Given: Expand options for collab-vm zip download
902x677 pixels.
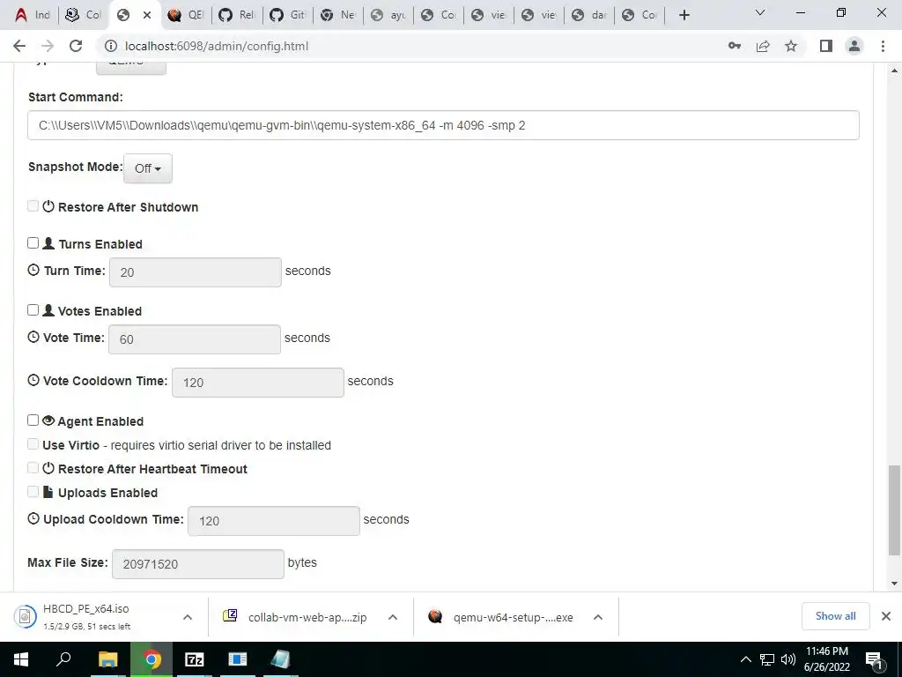Looking at the screenshot, I should tap(393, 617).
